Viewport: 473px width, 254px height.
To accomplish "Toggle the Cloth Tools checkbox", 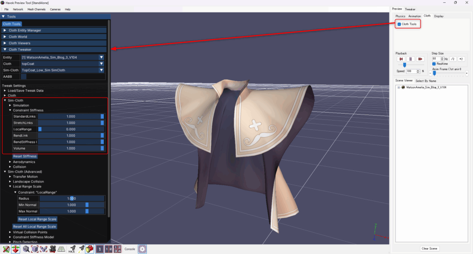I will (399, 24).
